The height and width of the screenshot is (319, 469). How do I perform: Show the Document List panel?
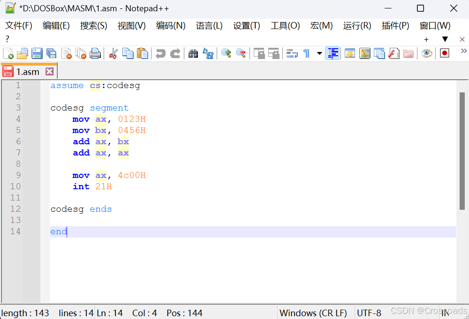379,53
